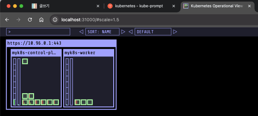The width and height of the screenshot is (258, 116).
Task: Click the segmented CPU bar of myk8s-worker
Action: pos(67,82)
